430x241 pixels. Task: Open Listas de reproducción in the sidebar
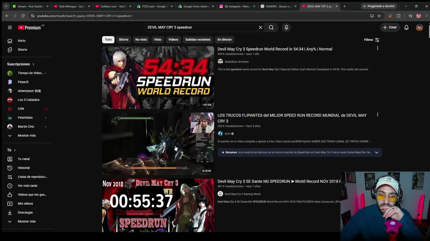(x=27, y=177)
